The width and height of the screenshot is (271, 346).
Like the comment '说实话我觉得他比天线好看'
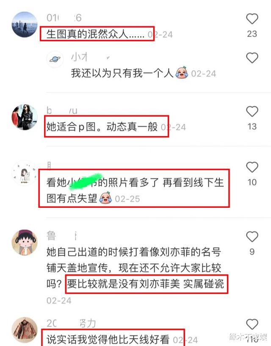(x=252, y=324)
